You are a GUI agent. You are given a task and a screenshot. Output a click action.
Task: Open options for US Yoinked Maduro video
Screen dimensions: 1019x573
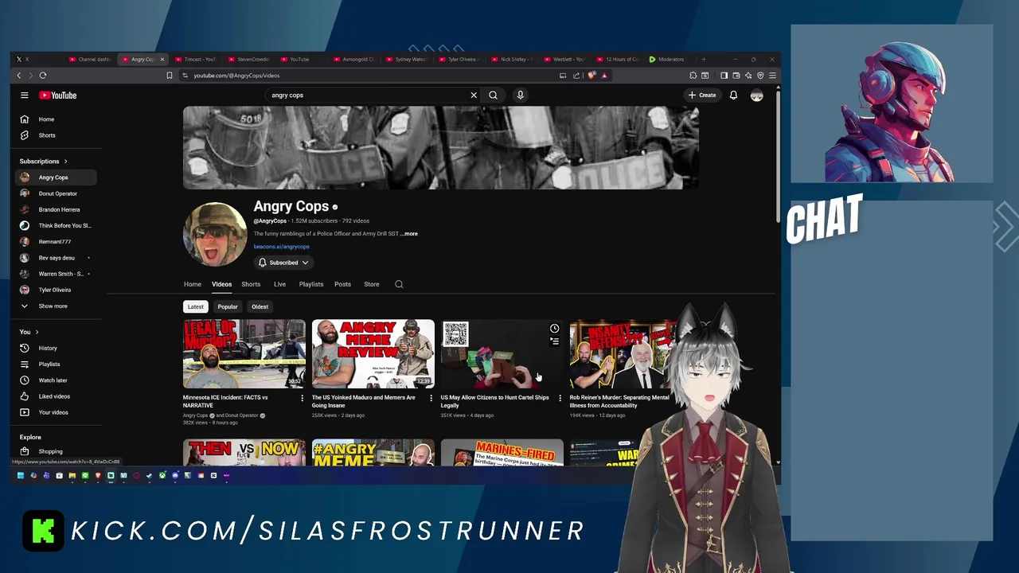(x=431, y=398)
